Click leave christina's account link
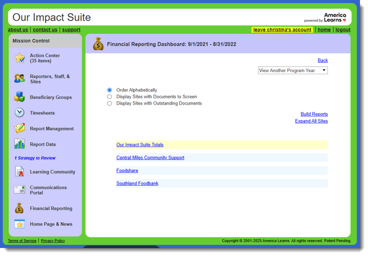 pyautogui.click(x=282, y=30)
